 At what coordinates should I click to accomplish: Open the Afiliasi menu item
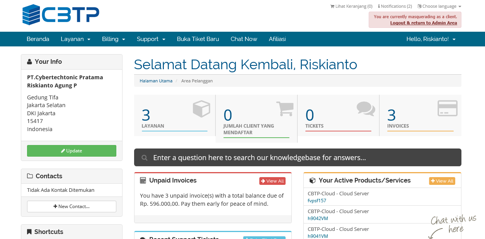[277, 39]
